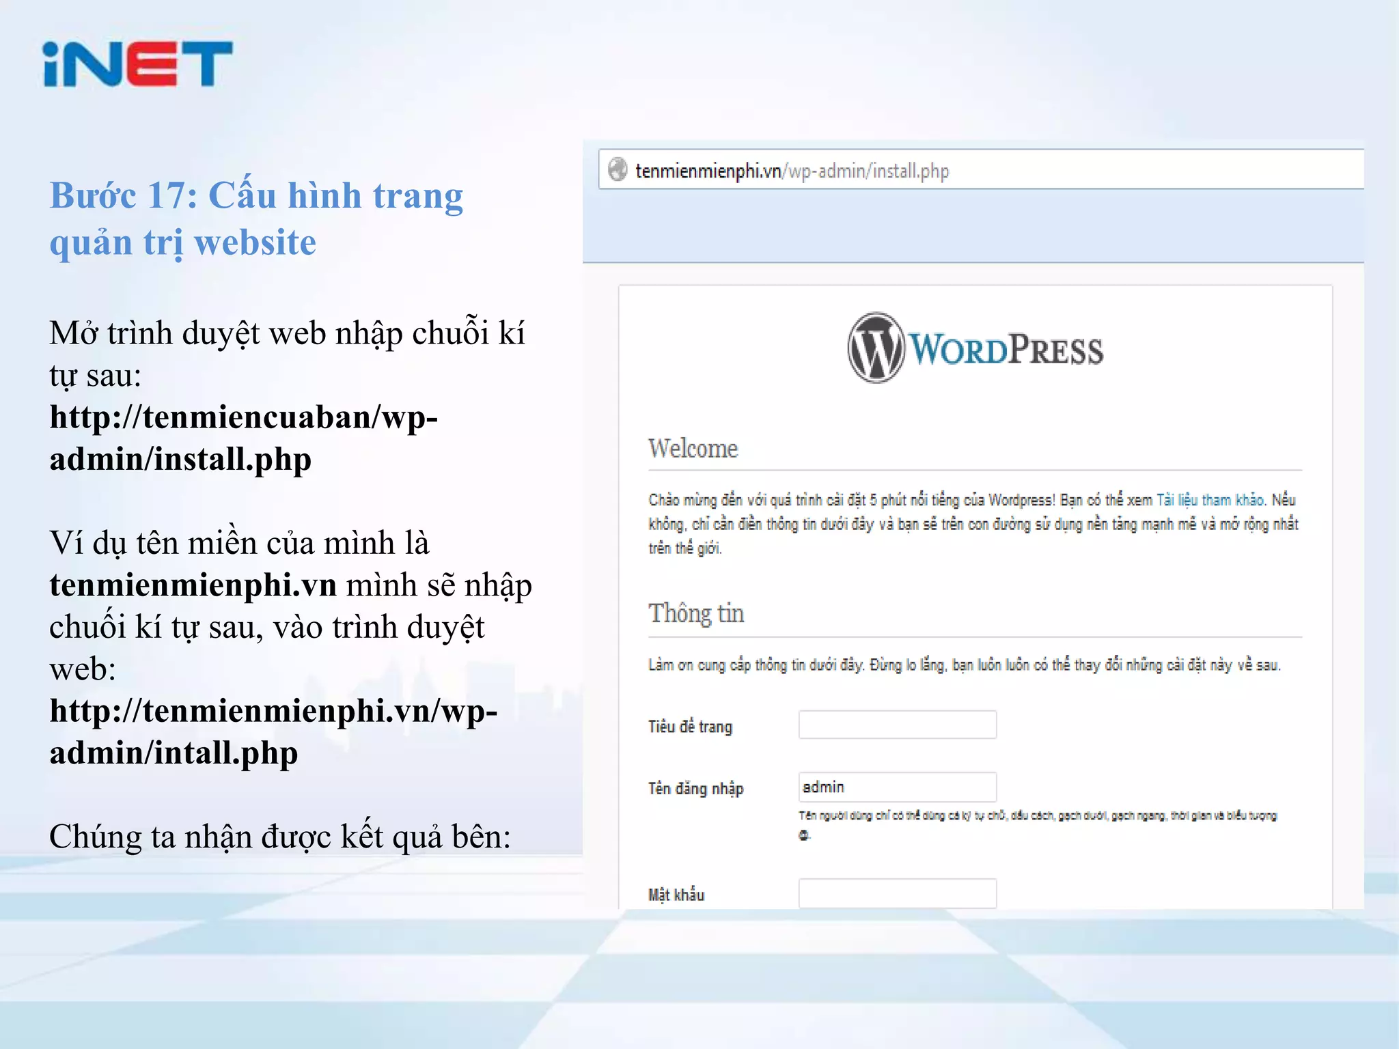Click the 'Tiêu đề trang' input field
Viewport: 1399px width, 1049px height.
(x=898, y=725)
